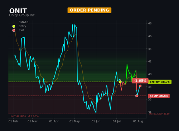Click the 46 price axis label

150,36
